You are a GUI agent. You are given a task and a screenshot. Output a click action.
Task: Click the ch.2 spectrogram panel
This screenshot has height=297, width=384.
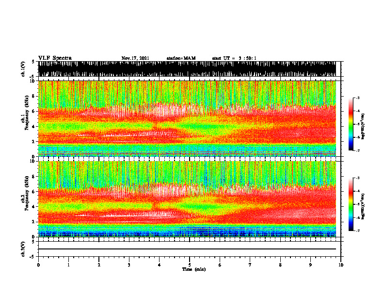(x=187, y=199)
